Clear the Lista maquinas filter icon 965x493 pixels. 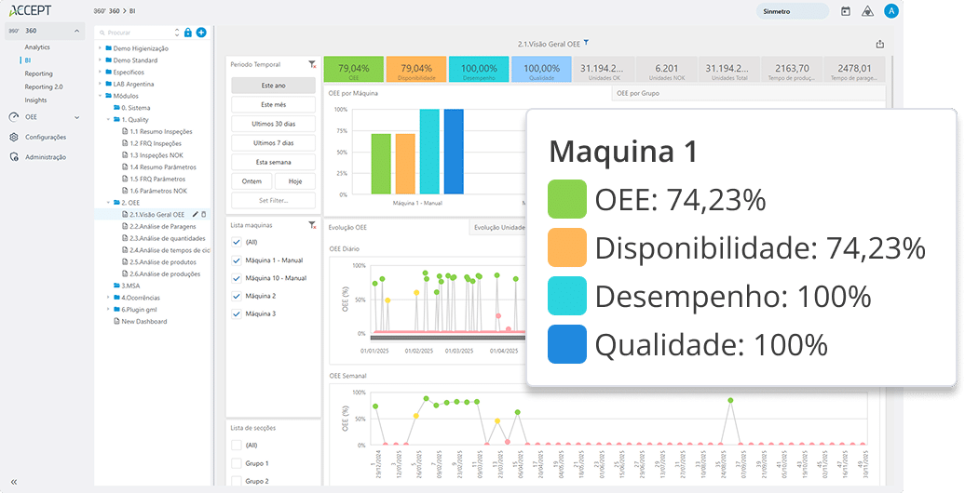[312, 225]
